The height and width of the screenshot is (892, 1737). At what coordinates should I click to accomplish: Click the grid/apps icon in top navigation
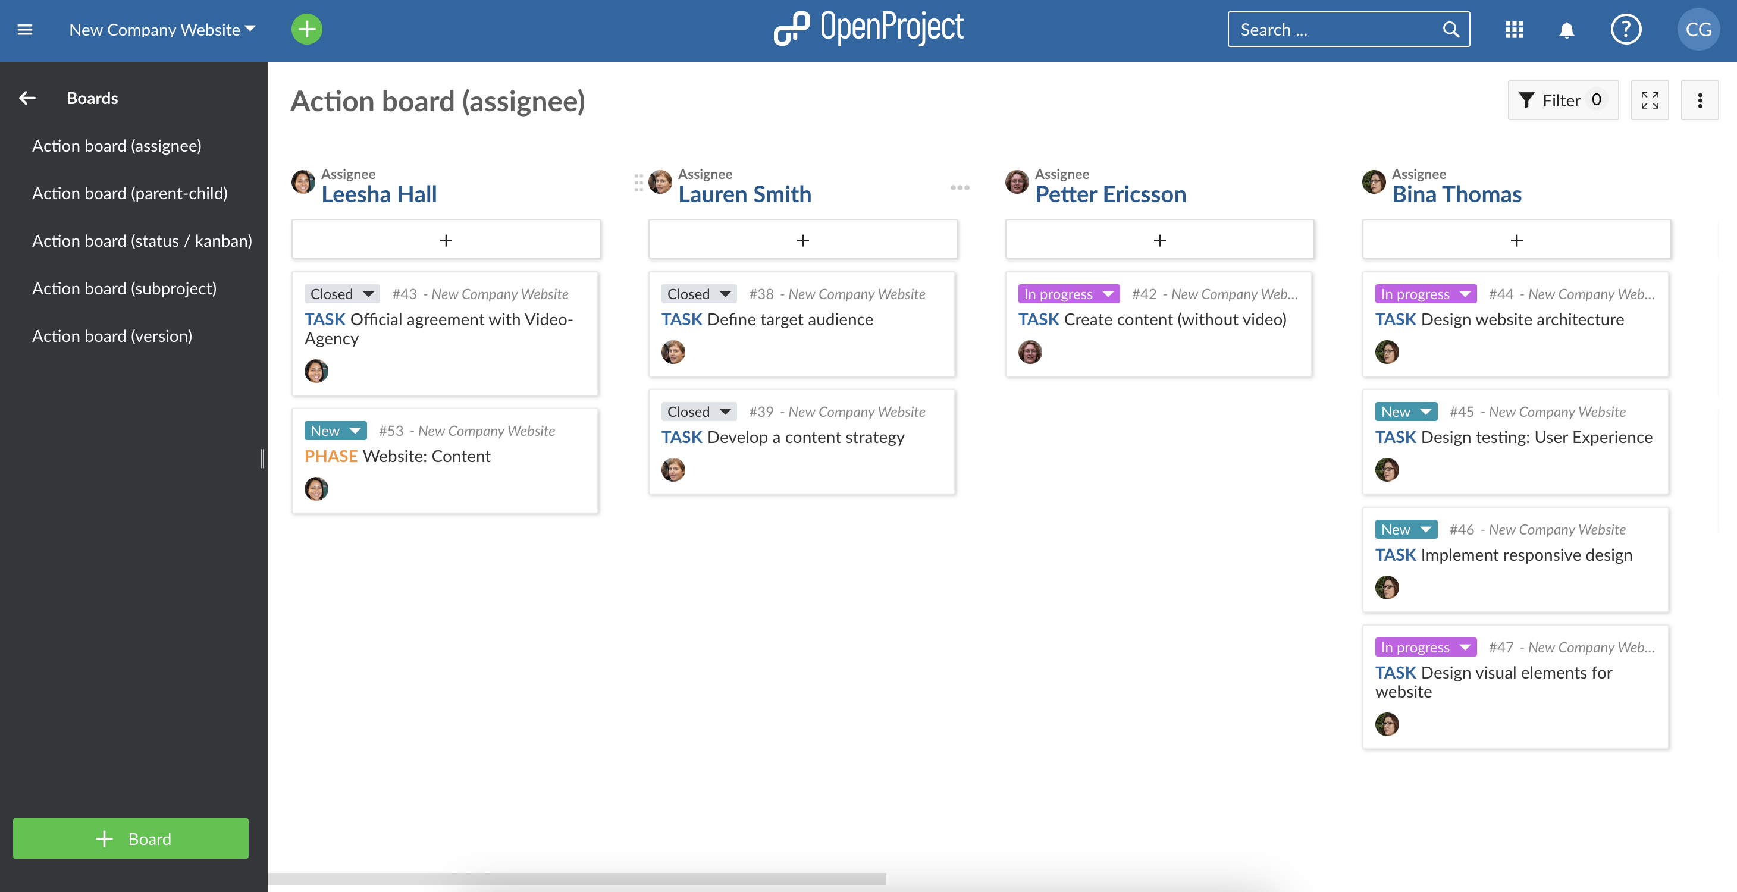coord(1513,29)
